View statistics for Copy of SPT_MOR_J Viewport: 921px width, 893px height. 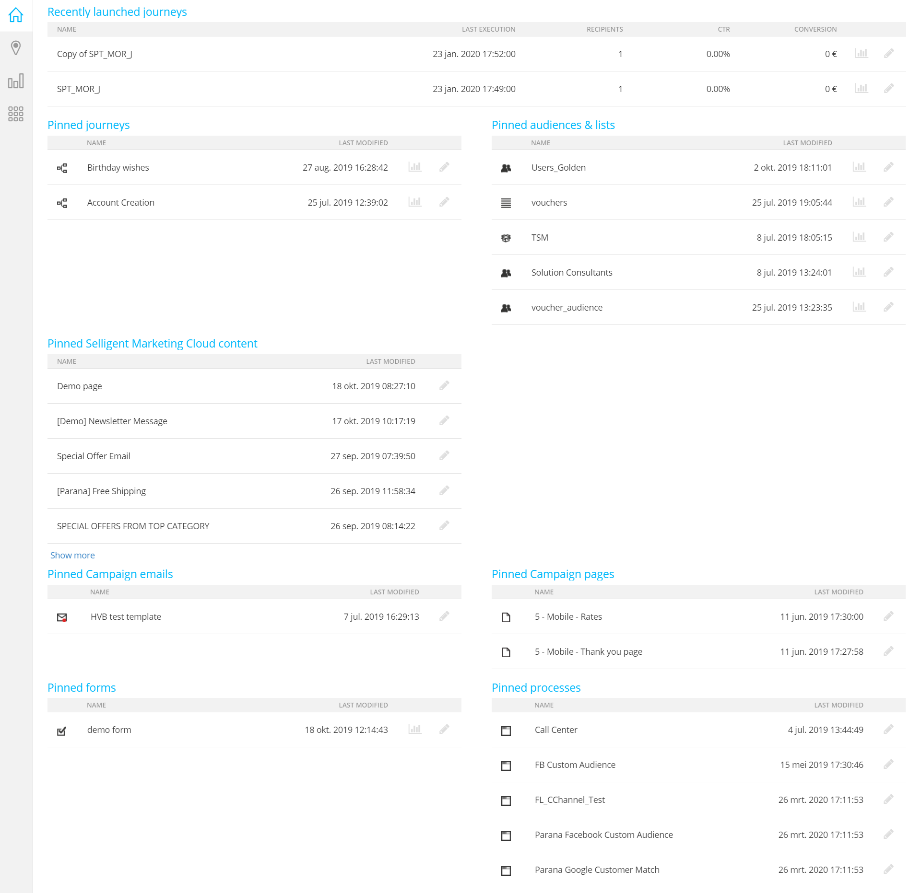pos(861,53)
